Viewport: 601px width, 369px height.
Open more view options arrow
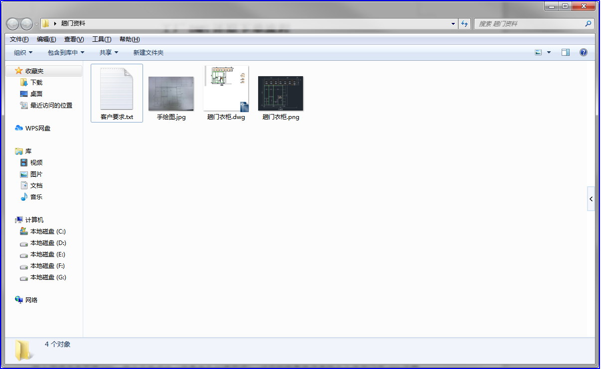coord(549,52)
